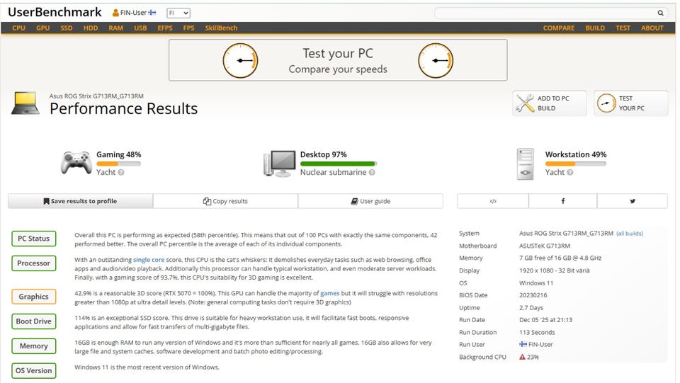Open the SSD menu

pos(67,28)
